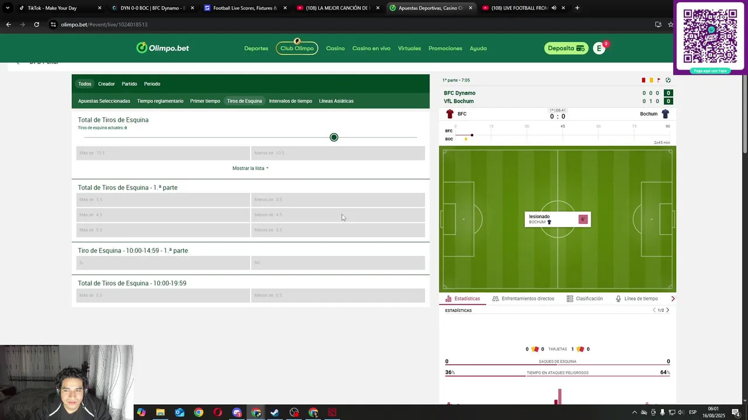This screenshot has width=748, height=420.
Task: Click the lesionado Bochum event popup
Action: click(x=557, y=219)
